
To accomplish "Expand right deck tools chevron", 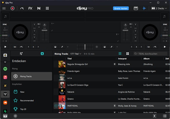I will [117, 47].
